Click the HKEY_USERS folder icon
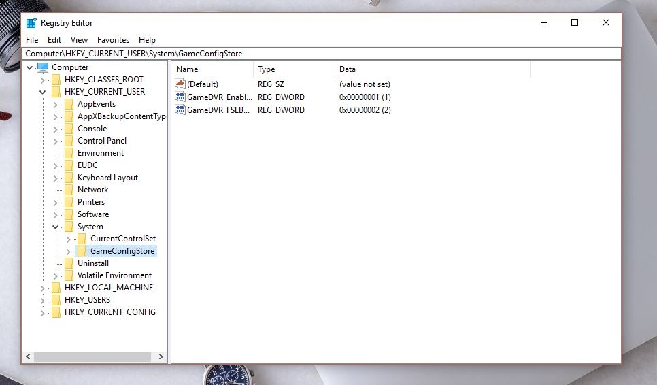The image size is (657, 385). pyautogui.click(x=56, y=299)
